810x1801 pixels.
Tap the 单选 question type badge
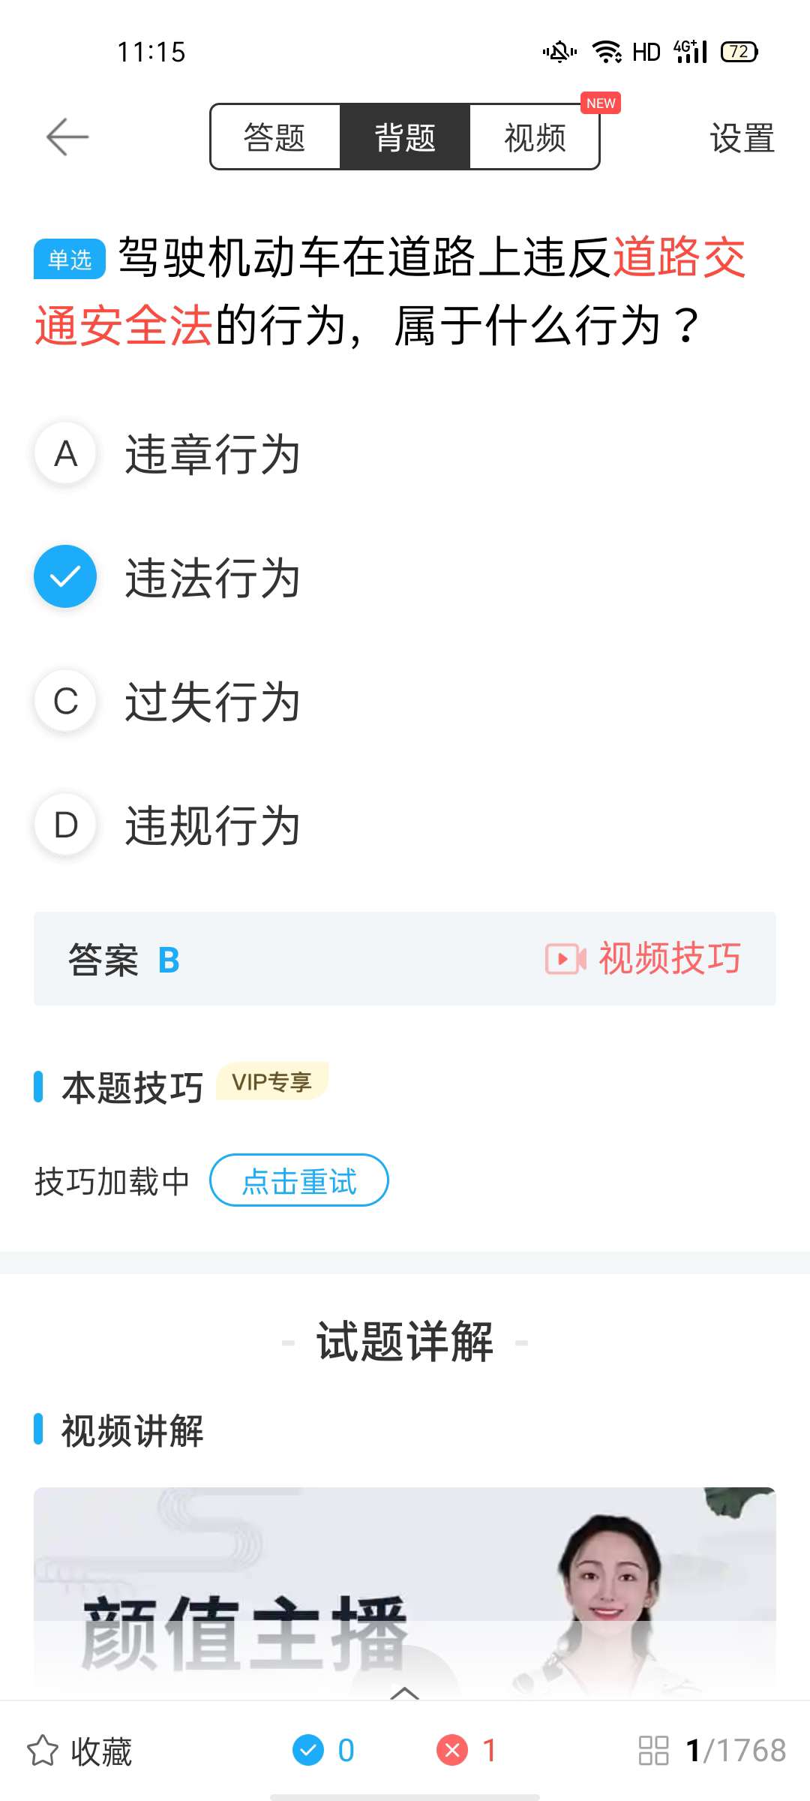click(x=69, y=260)
